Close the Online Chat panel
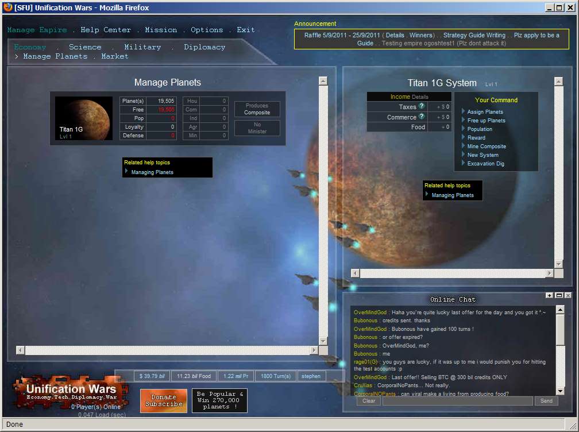This screenshot has height=432, width=579. pyautogui.click(x=568, y=295)
